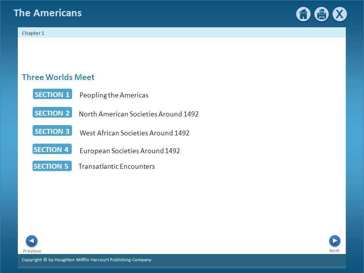Select 'European Societies Around 1492'
364x273 pixels.
coord(130,151)
